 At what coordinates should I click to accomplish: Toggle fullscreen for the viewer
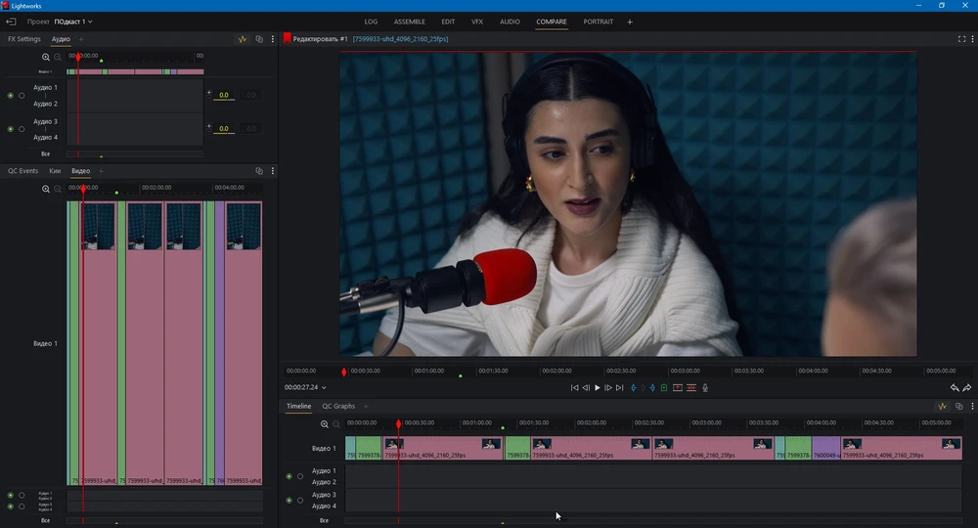pos(961,39)
